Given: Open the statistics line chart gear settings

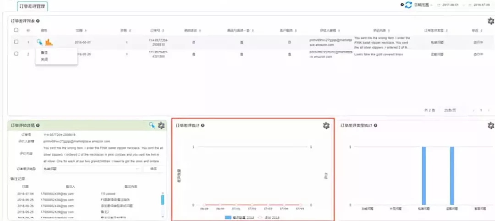Looking at the screenshot, I should (x=326, y=125).
